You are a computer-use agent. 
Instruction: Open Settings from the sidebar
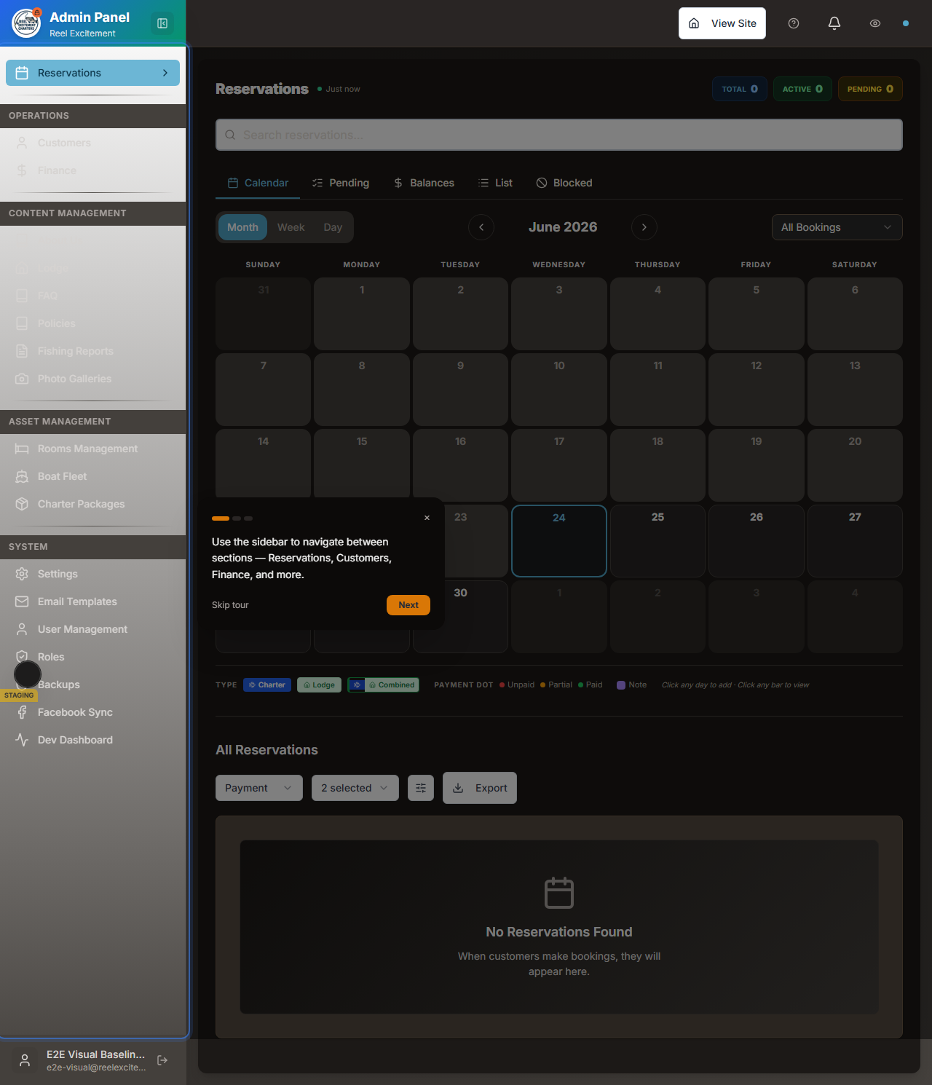[x=93, y=574]
